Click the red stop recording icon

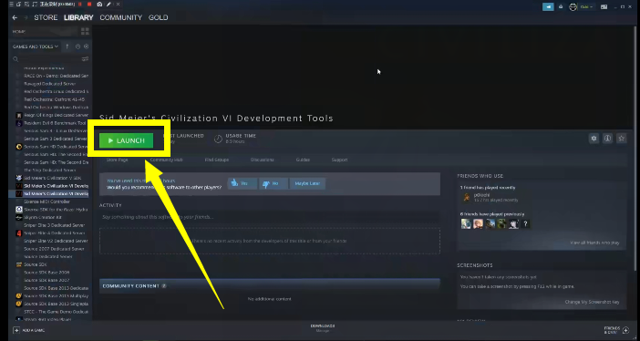(89, 4)
